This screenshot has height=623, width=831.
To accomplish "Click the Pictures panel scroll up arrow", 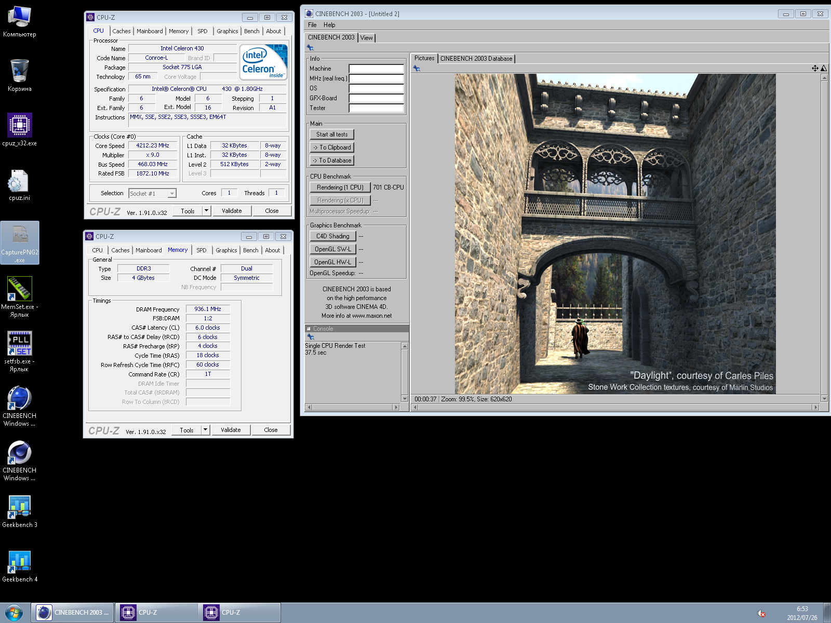I will (x=824, y=77).
